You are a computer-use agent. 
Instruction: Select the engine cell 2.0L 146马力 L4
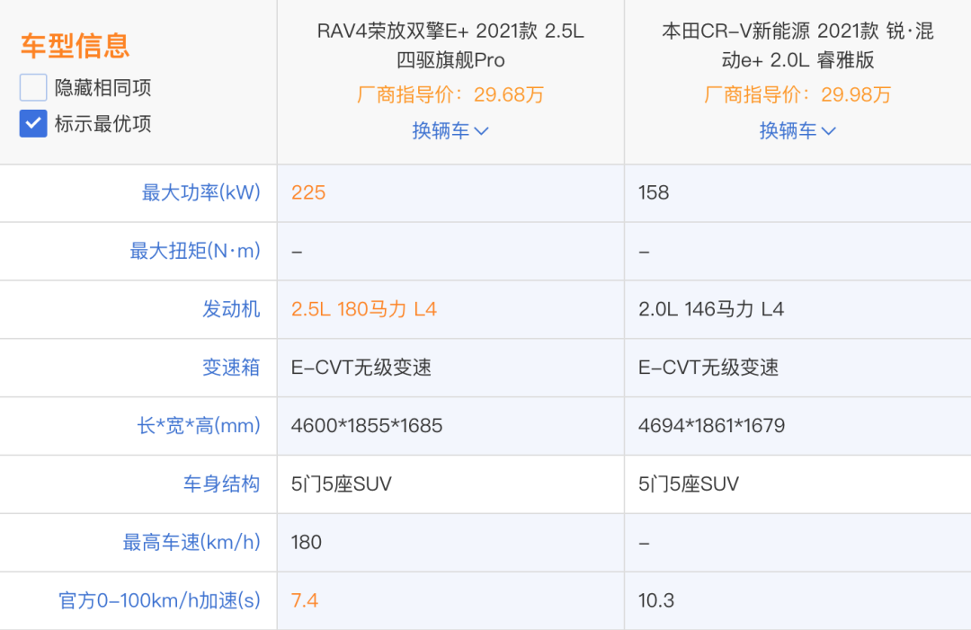(711, 309)
